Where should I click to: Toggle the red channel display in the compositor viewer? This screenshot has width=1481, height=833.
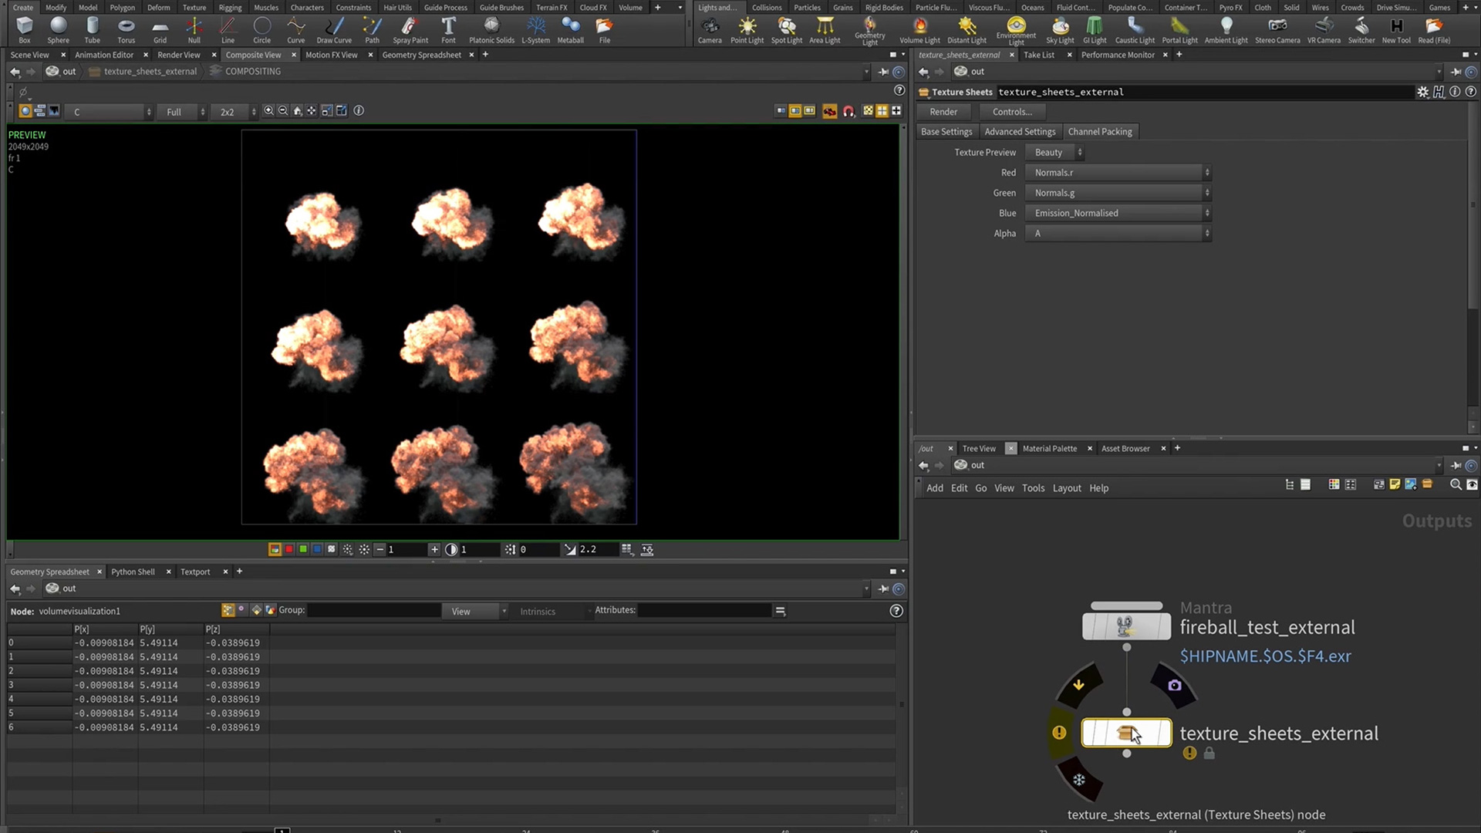(x=289, y=549)
